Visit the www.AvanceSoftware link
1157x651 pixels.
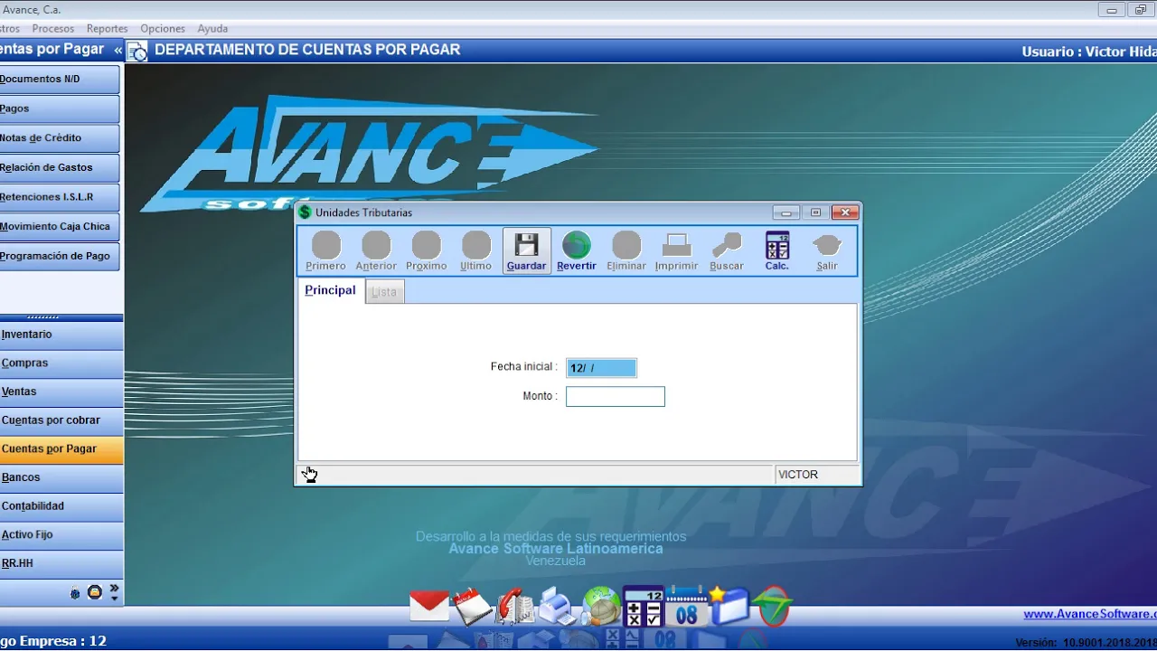pos(1090,614)
